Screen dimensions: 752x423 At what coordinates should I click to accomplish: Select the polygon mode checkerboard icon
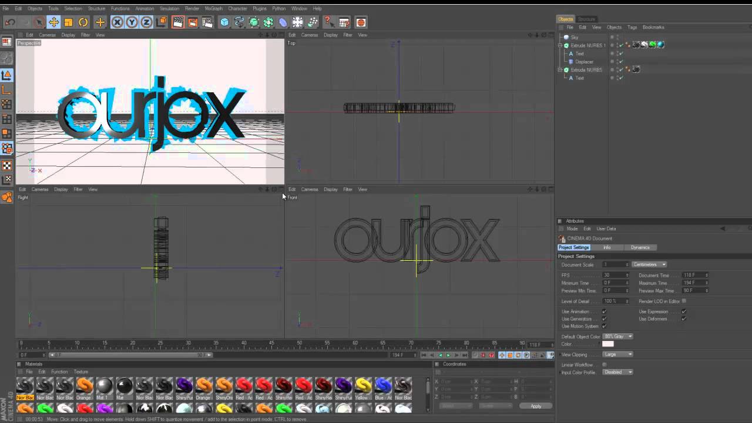tap(7, 166)
